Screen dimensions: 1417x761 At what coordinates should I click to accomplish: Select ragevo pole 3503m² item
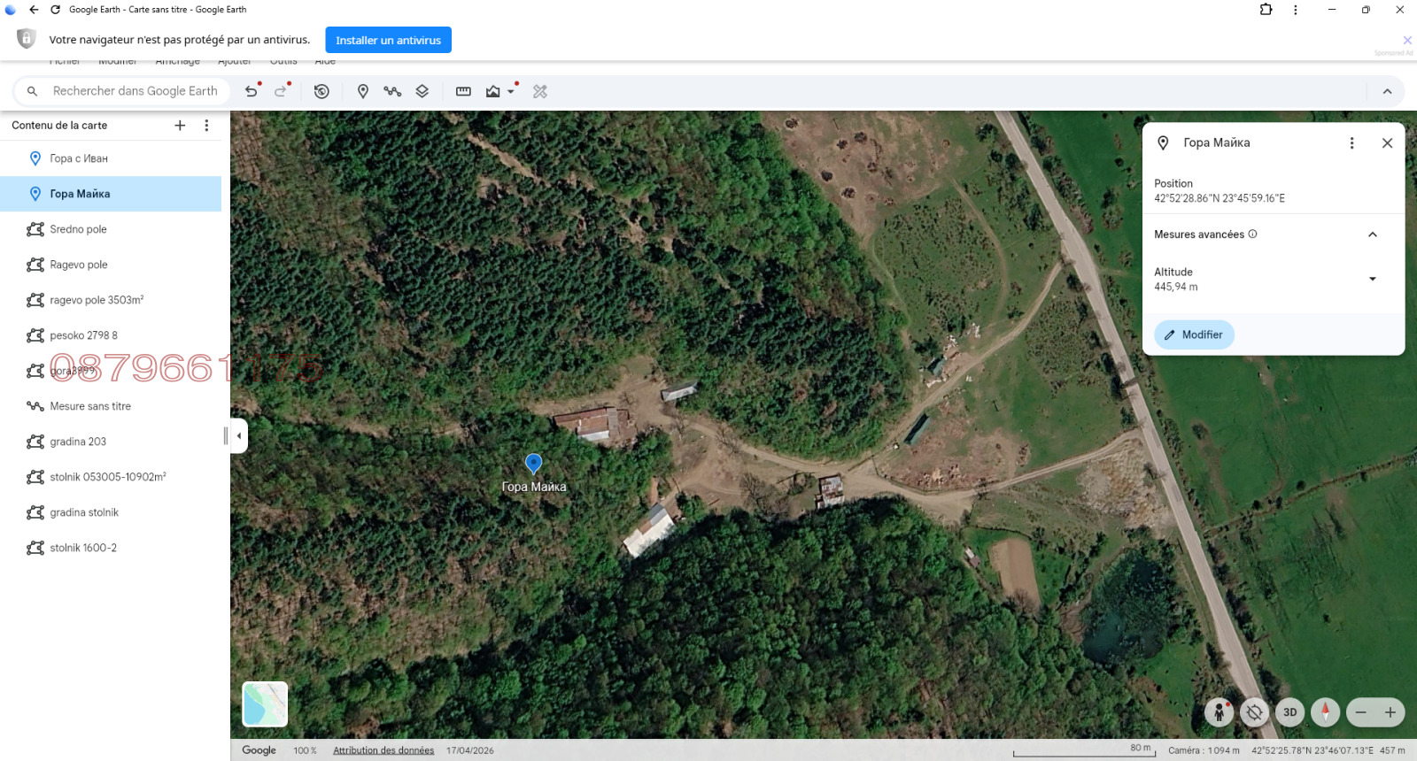click(x=111, y=300)
